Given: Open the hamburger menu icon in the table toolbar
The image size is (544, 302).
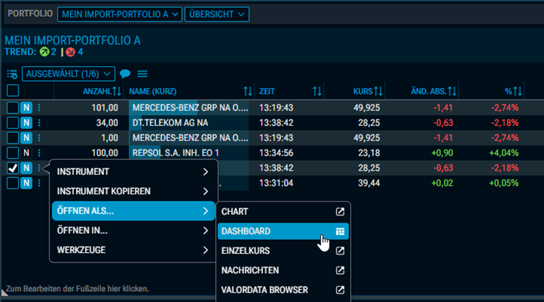Looking at the screenshot, I should click(x=142, y=74).
